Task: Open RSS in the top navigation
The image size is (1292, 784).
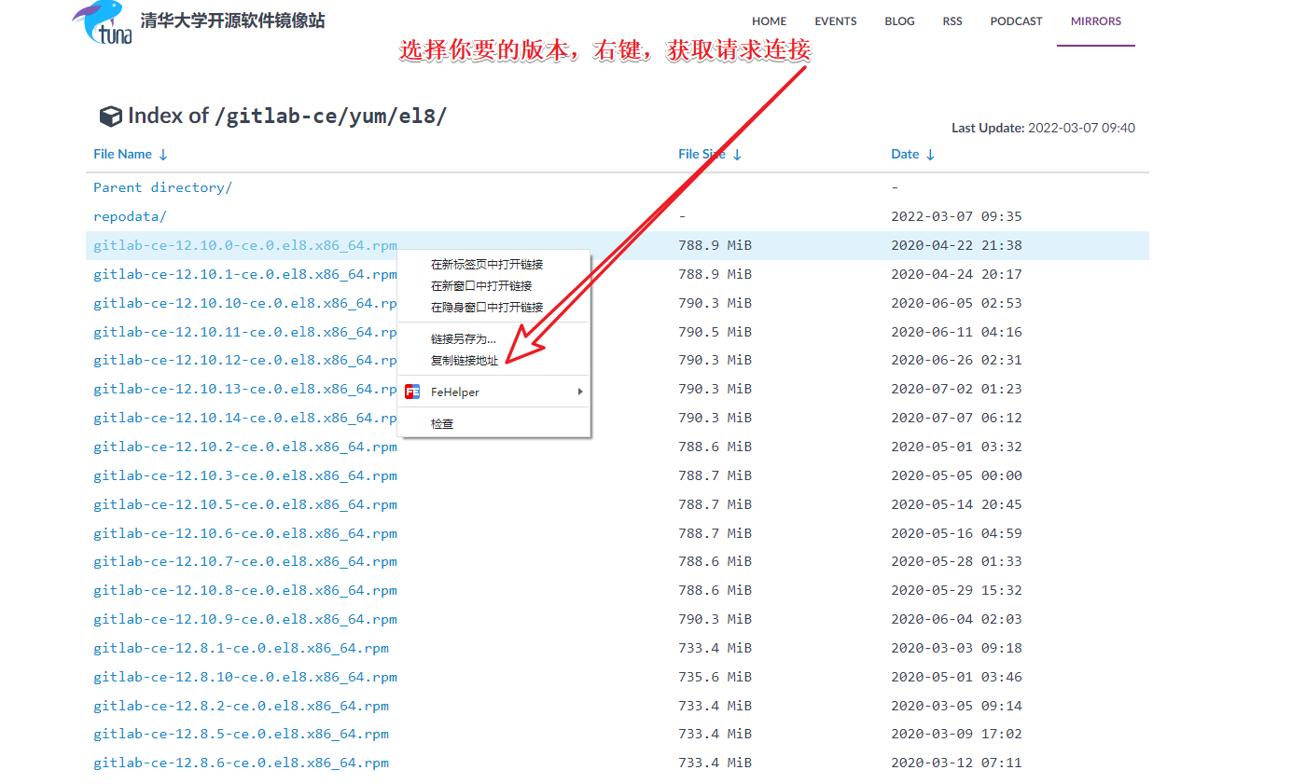Action: pyautogui.click(x=952, y=21)
